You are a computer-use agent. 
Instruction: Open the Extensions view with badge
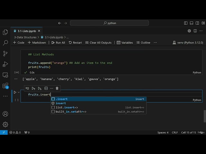coord(5,86)
